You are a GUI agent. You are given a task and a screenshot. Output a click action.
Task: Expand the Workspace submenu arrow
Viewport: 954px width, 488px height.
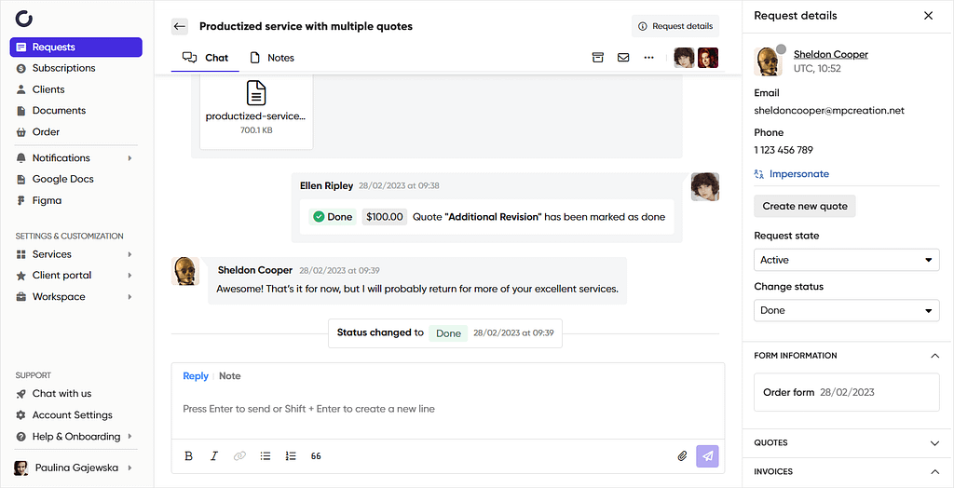129,297
